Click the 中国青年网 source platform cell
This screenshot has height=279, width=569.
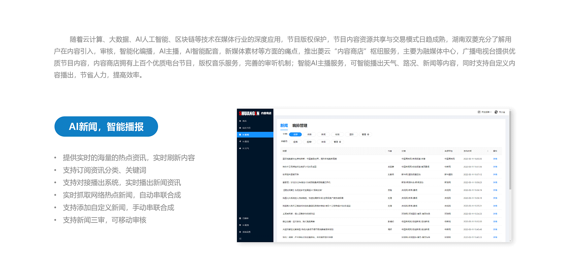(x=449, y=159)
